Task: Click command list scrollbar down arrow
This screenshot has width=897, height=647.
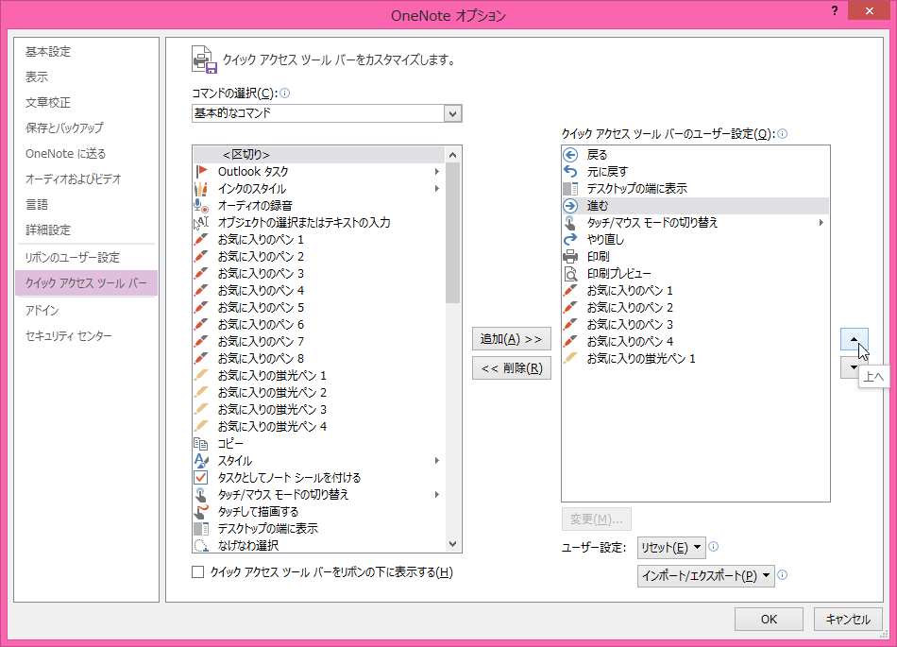Action: pos(452,544)
